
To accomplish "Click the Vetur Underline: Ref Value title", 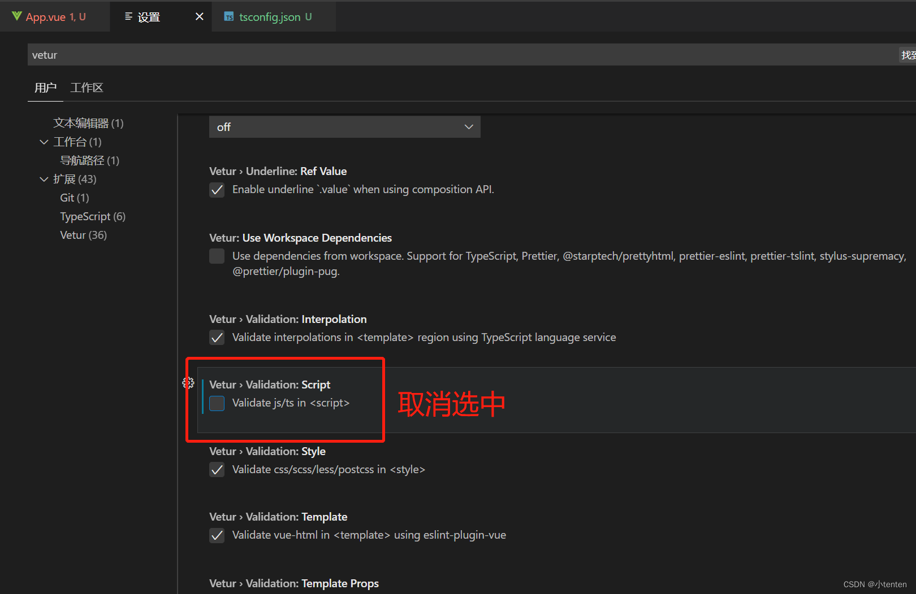I will pos(278,171).
